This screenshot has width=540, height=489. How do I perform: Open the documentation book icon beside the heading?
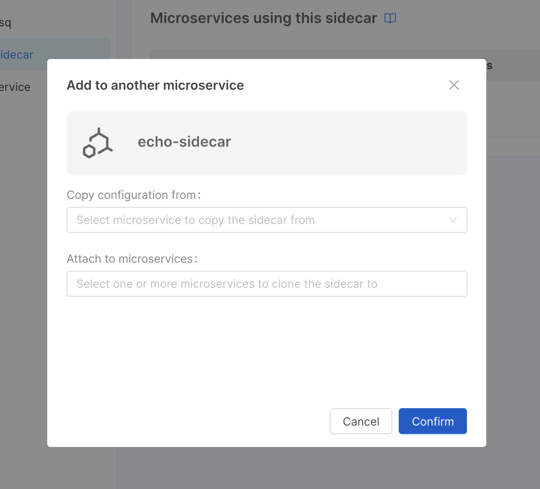point(390,18)
